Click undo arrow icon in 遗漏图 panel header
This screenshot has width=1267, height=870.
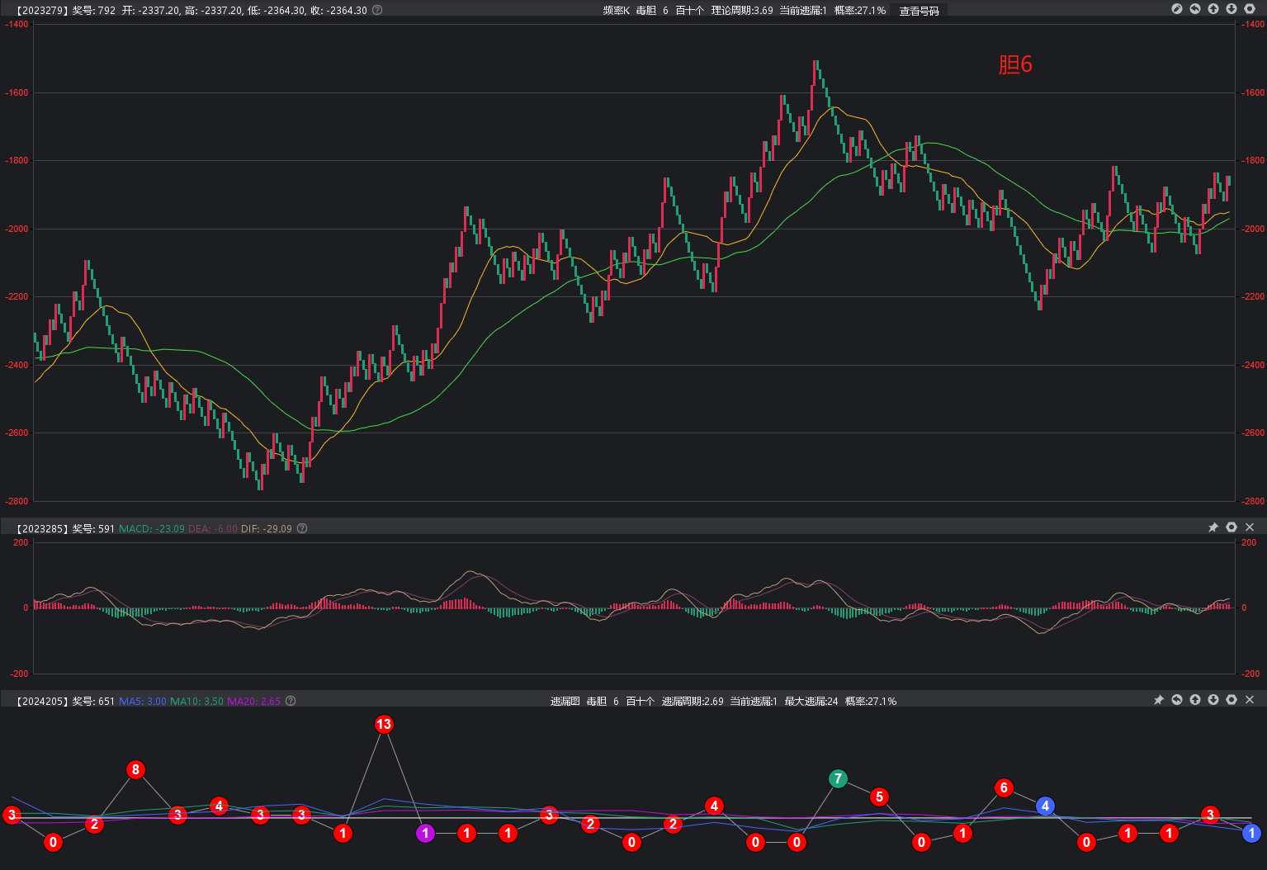pyautogui.click(x=1177, y=700)
